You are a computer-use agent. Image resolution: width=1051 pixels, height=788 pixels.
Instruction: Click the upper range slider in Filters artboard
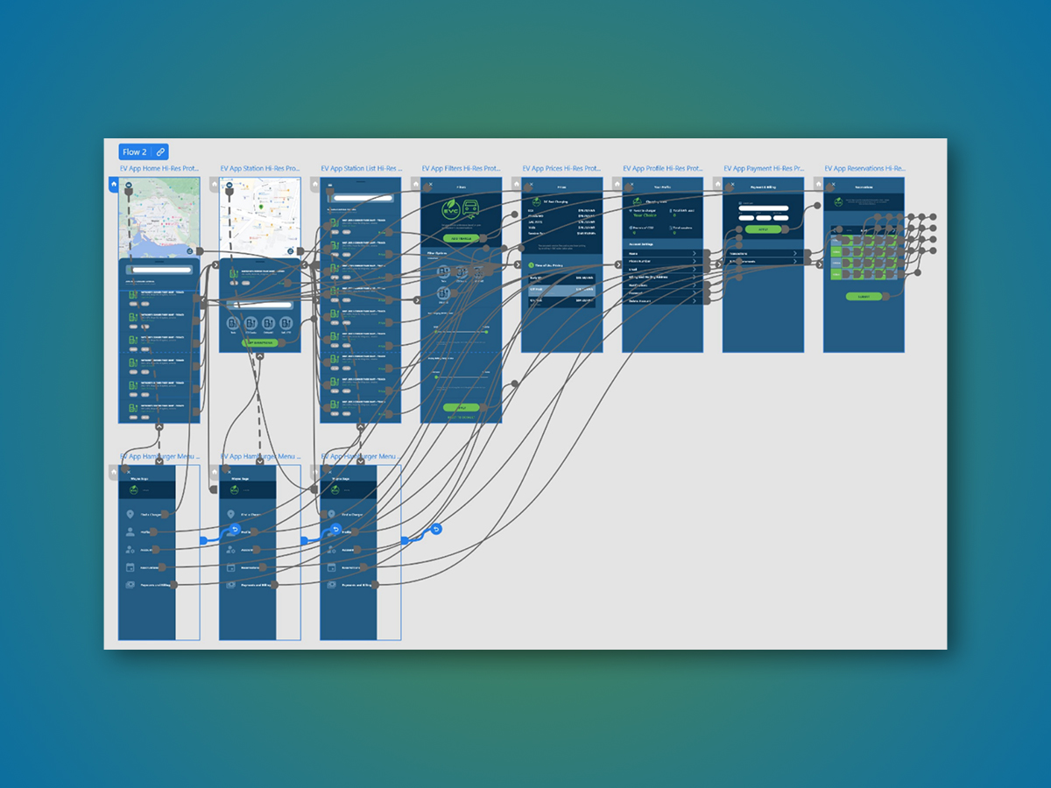coord(461,329)
